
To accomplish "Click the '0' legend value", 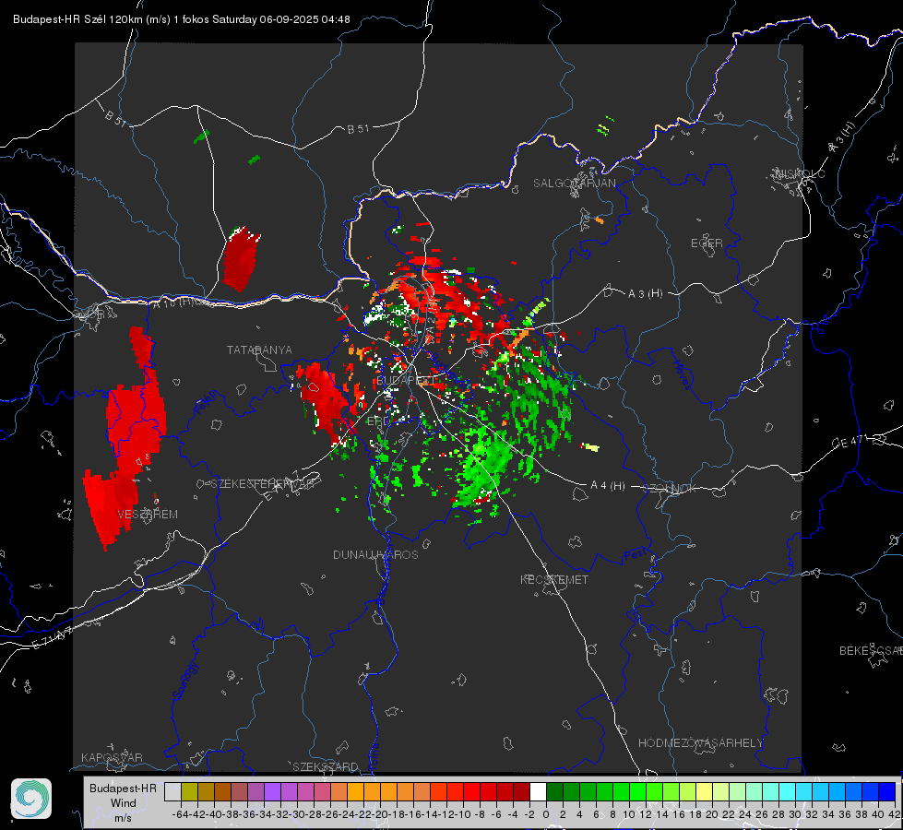I will click(546, 814).
